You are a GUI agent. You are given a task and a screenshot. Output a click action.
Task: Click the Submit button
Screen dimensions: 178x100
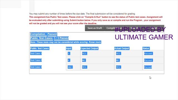point(135,28)
